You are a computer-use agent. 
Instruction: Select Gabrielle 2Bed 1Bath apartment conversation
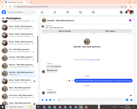[18, 74]
